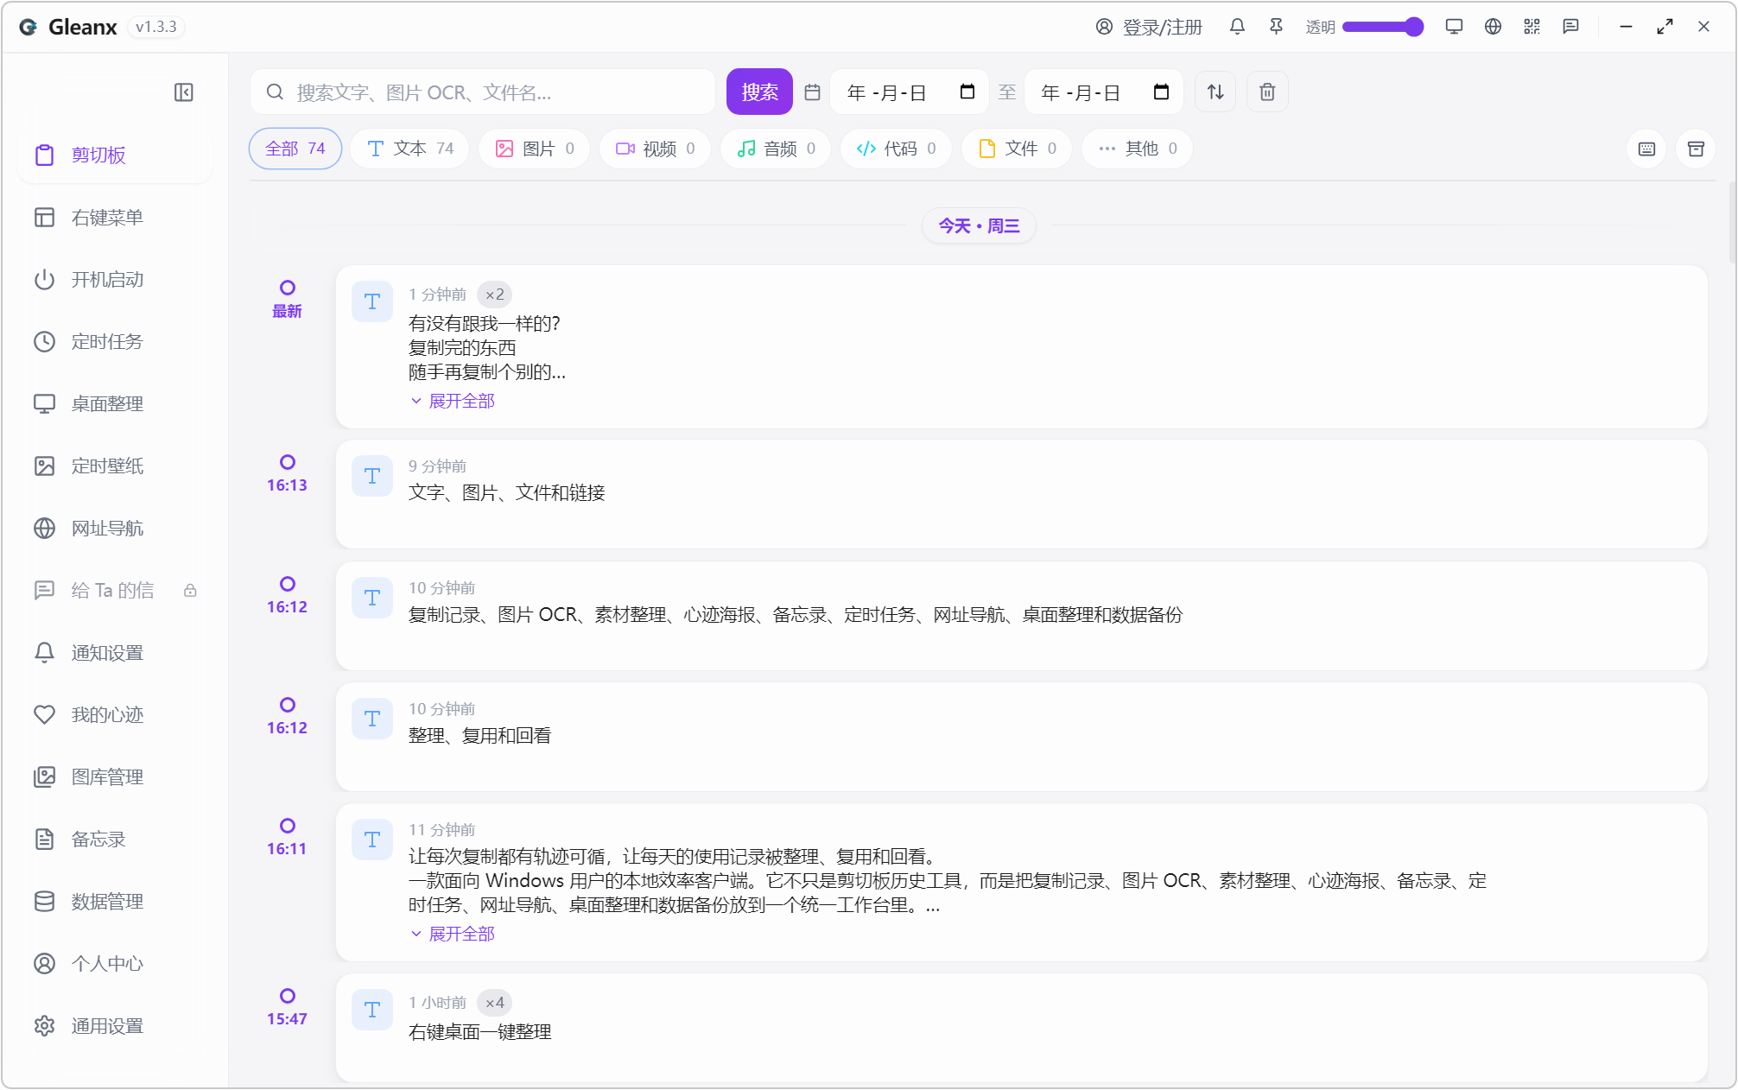This screenshot has width=1738, height=1090.
Task: Open 通用设置 in the sidebar
Action: pos(115,1026)
